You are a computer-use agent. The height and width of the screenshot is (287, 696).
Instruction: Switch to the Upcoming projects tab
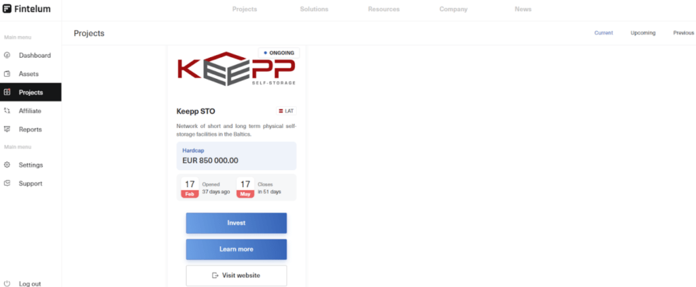(x=643, y=33)
